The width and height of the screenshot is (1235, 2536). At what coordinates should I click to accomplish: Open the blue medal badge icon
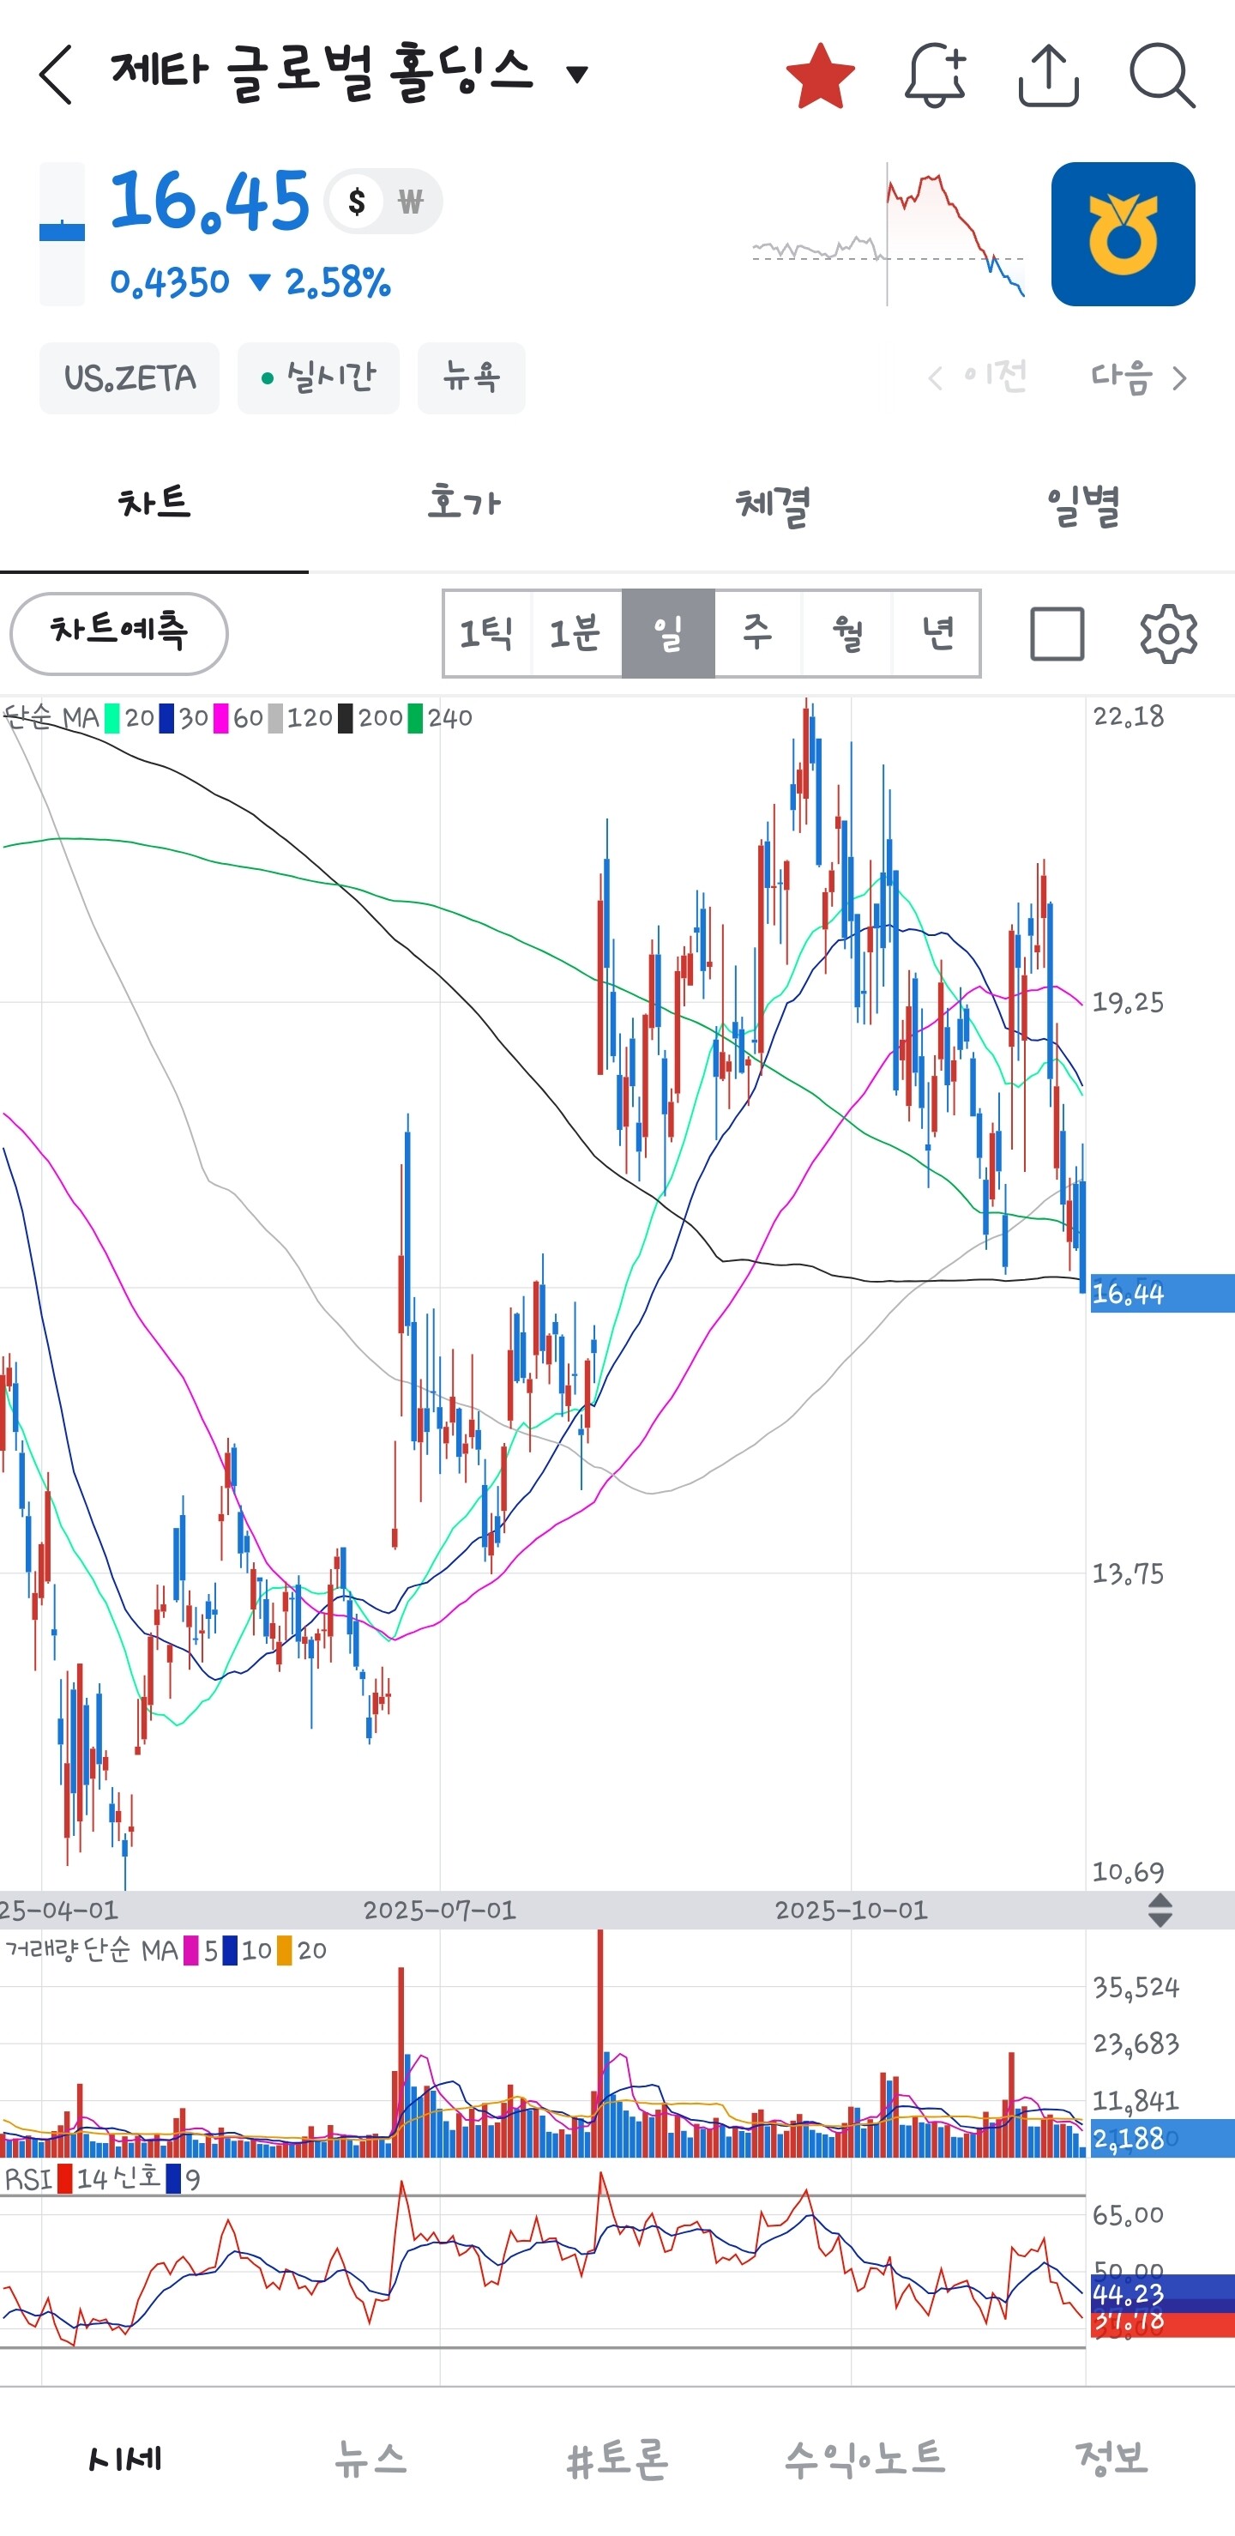[x=1123, y=234]
